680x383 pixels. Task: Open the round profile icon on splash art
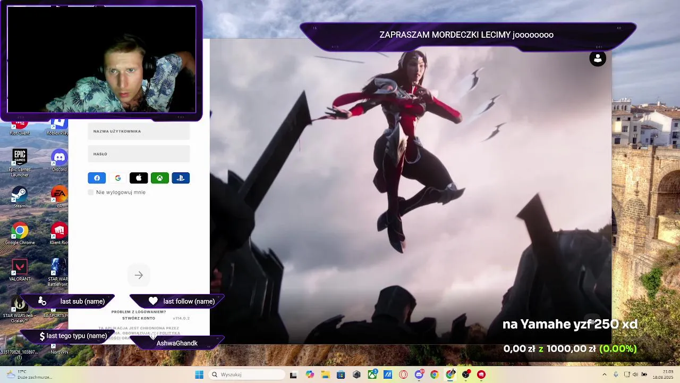[x=598, y=59]
